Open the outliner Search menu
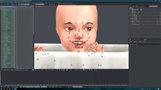The height and width of the screenshot is (90, 161). point(137,6)
